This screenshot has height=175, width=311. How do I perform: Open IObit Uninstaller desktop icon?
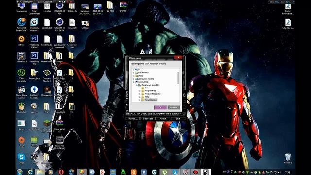pyautogui.click(x=21, y=75)
